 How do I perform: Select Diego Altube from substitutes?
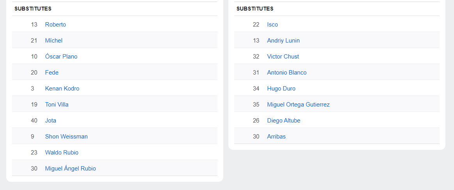coord(284,121)
